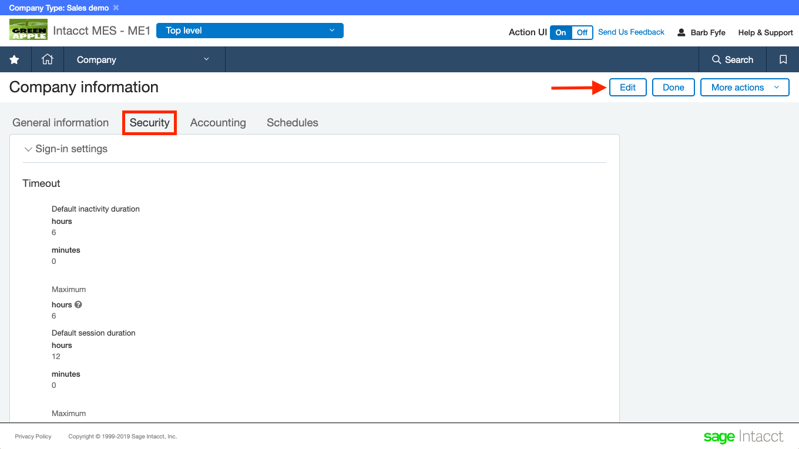Click the help icon beside maximum hours
This screenshot has width=799, height=449.
tap(78, 304)
